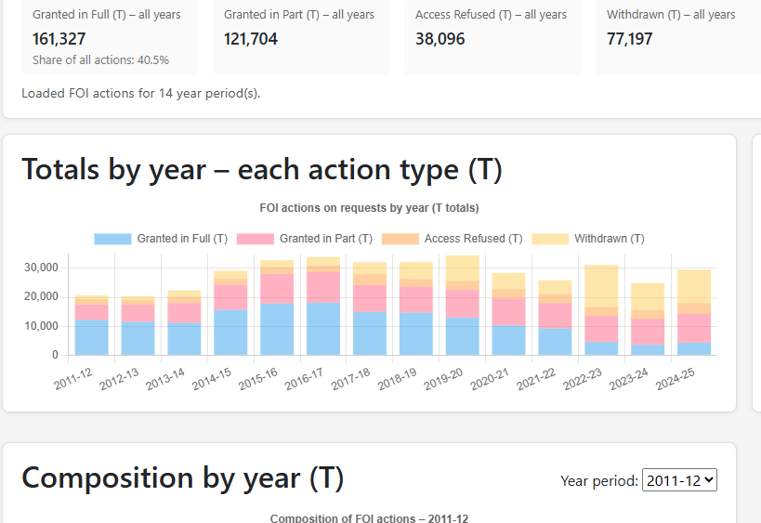
Task: Click the blue bar for 2012-13
Action: (x=138, y=338)
